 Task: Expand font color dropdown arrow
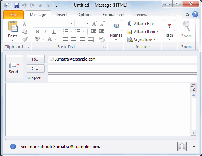tap(55, 39)
